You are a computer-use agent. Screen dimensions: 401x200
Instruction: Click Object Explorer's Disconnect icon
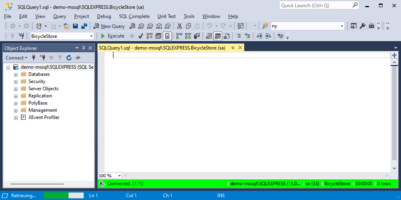tap(43, 58)
